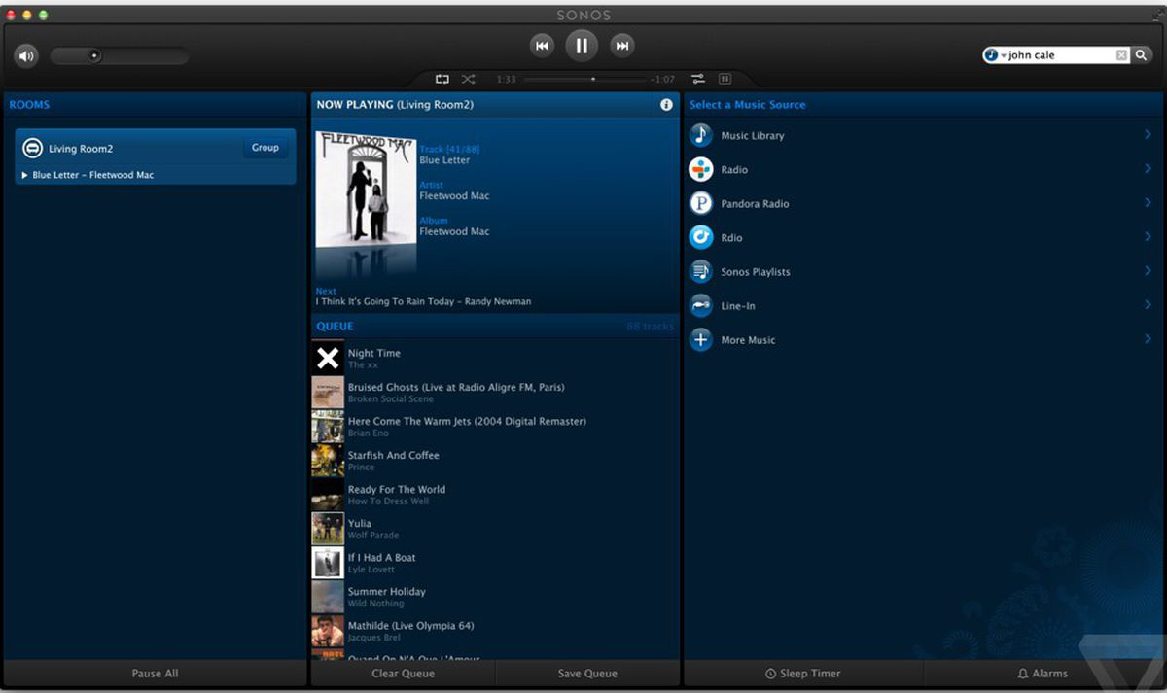Screen dimensions: 1167x693
Task: Expand Rdio with its chevron
Action: tap(1148, 237)
